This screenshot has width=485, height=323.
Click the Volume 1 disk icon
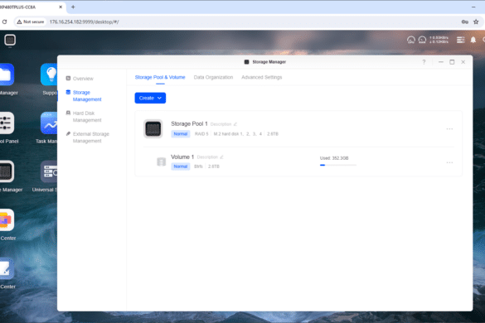(x=161, y=161)
